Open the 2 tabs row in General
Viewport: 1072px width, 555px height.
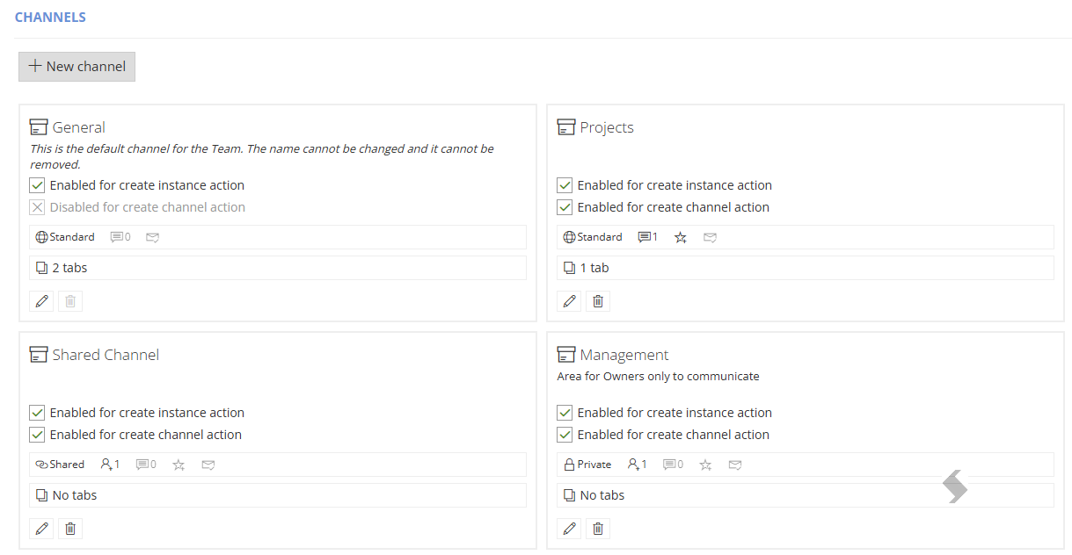tap(278, 268)
